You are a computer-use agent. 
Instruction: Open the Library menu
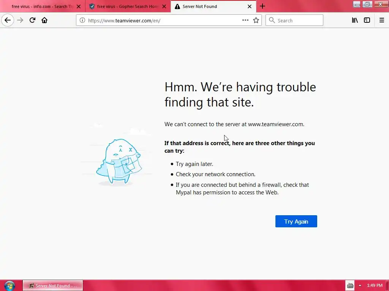pos(355,20)
